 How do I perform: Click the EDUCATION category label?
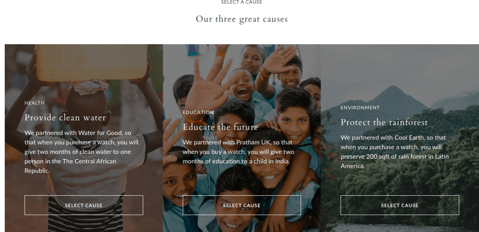click(198, 112)
